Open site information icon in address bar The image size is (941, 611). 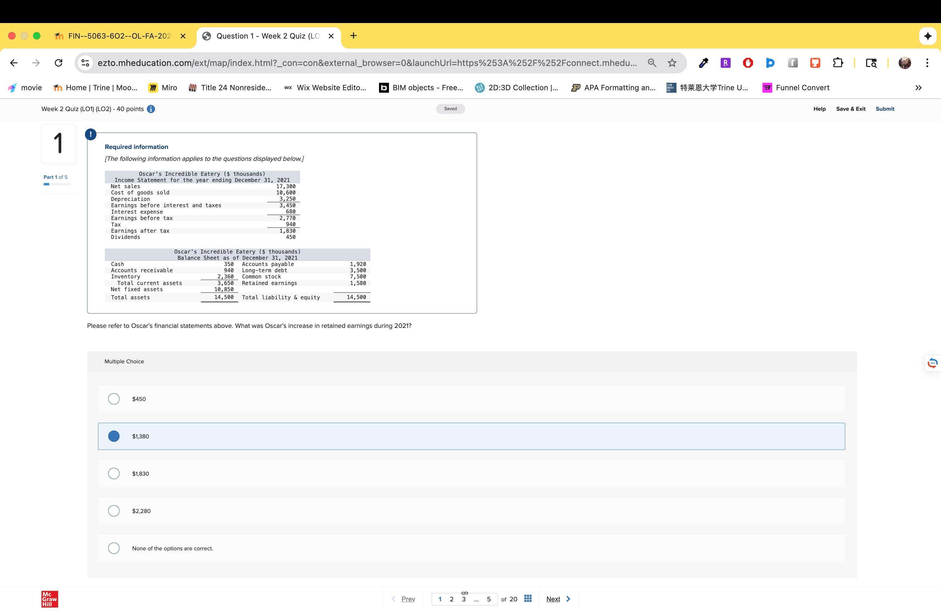(x=85, y=63)
